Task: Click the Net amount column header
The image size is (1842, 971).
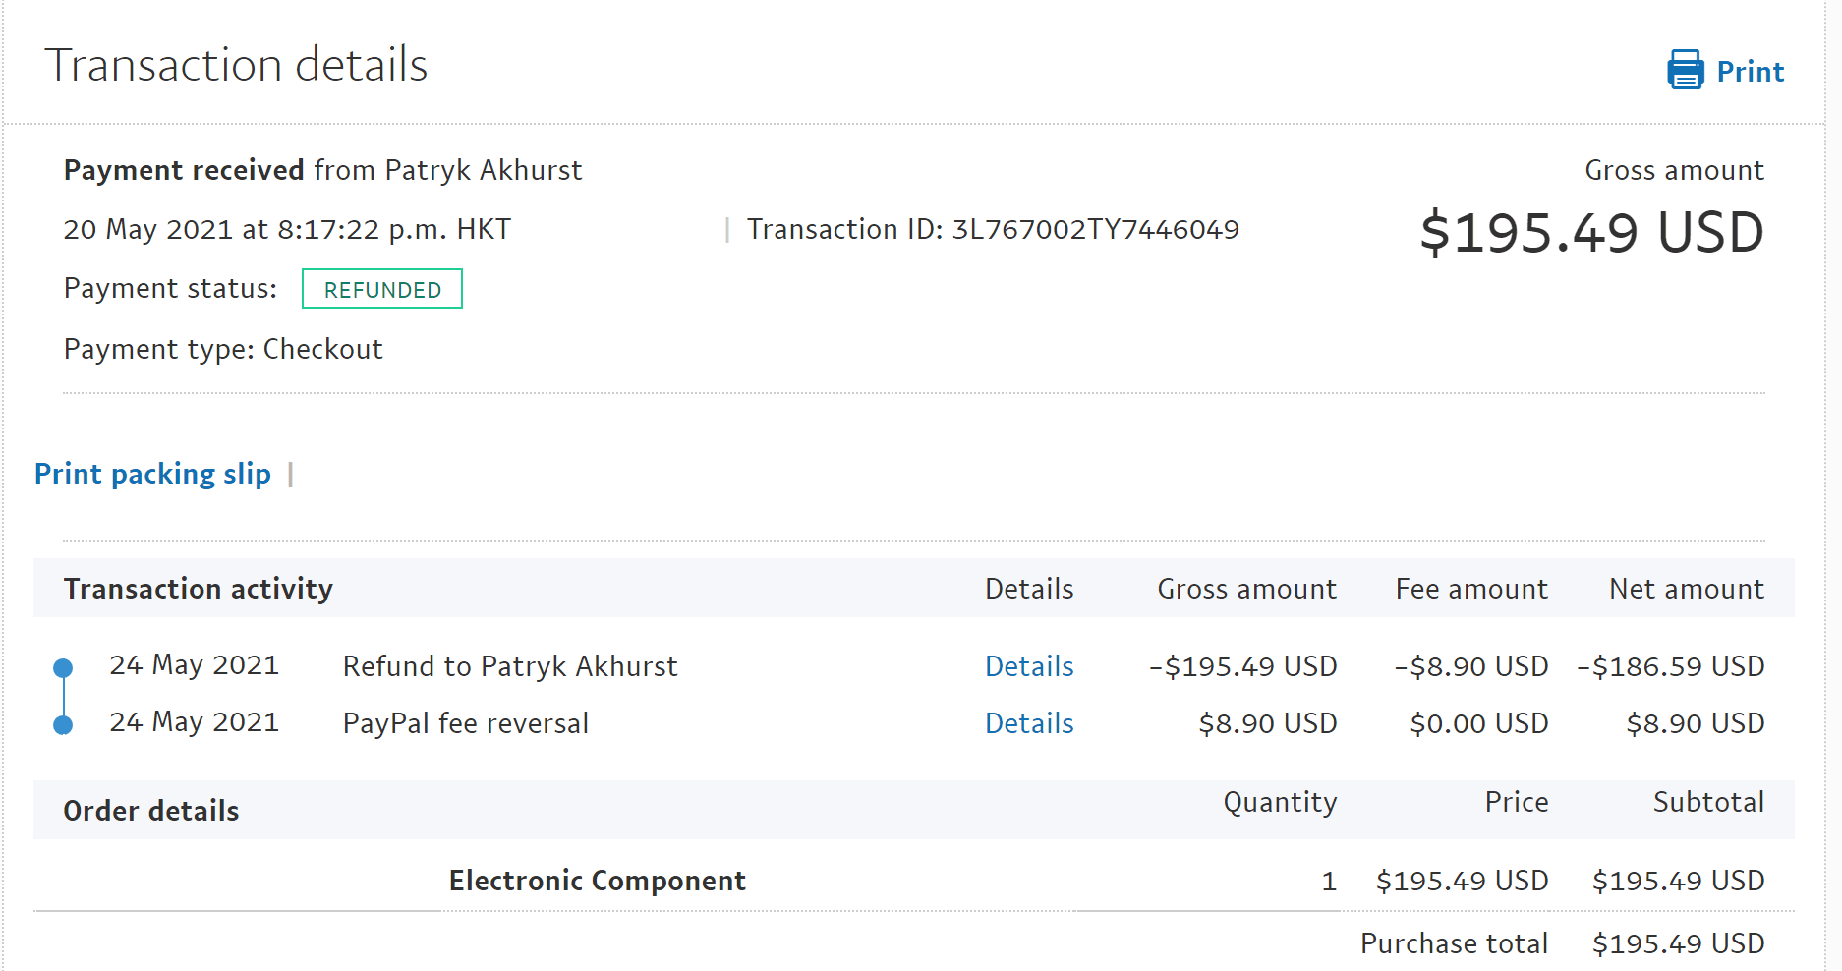Action: pos(1686,589)
